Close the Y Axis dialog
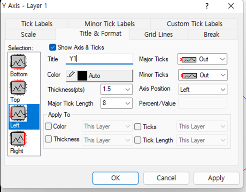This screenshot has width=246, height=192. tap(231, 6)
